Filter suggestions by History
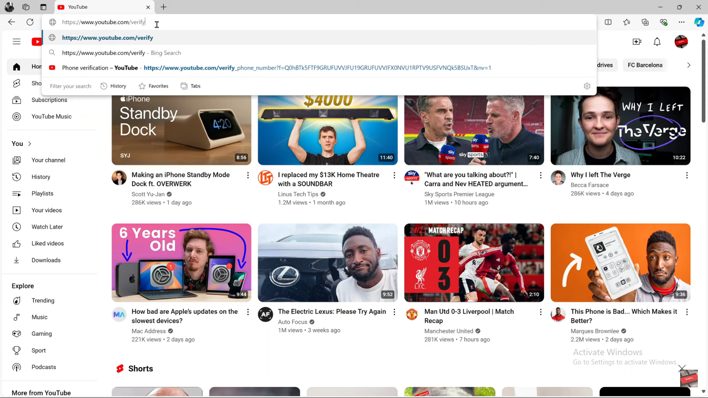Screen dimensions: 708x398 coord(113,86)
